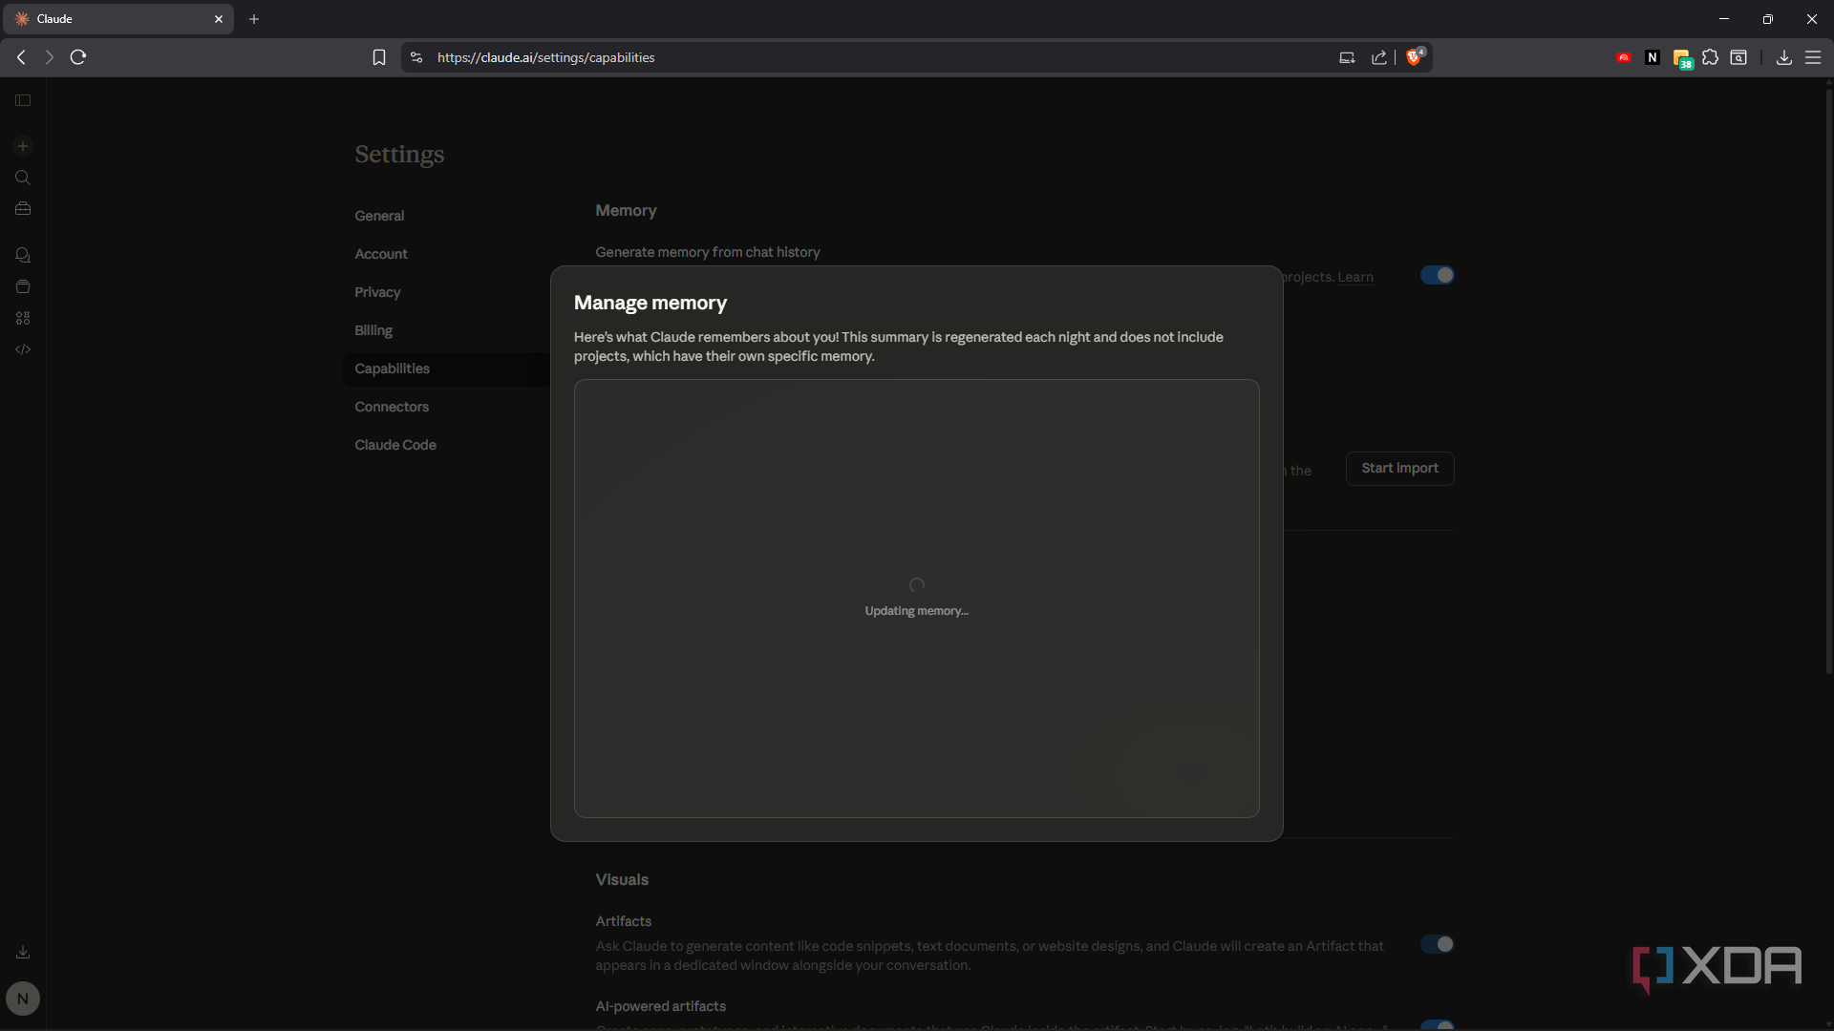Open the search icon in sidebar

coord(23,178)
